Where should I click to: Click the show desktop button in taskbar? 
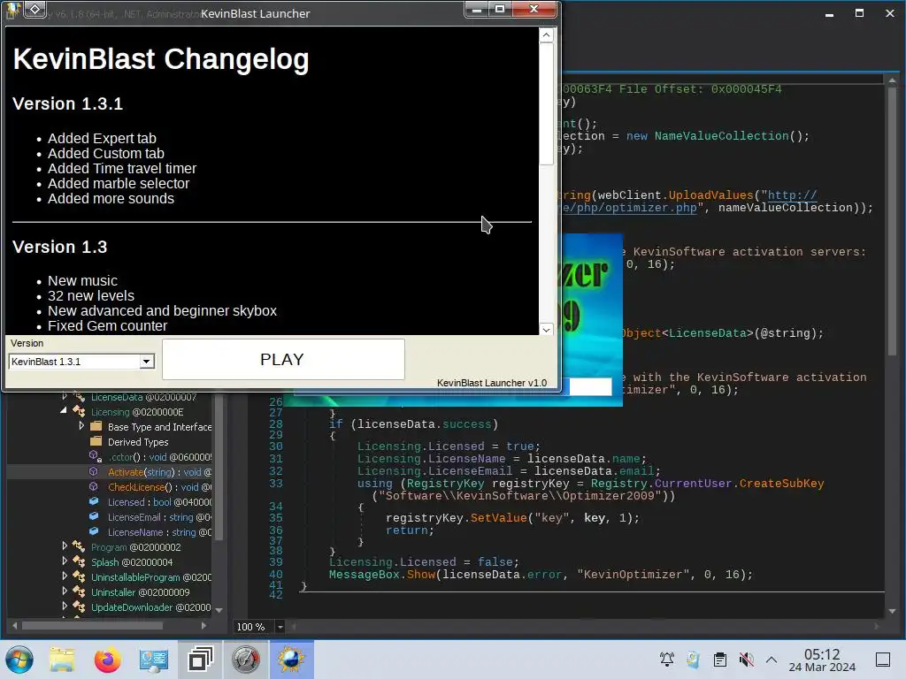[x=883, y=660]
